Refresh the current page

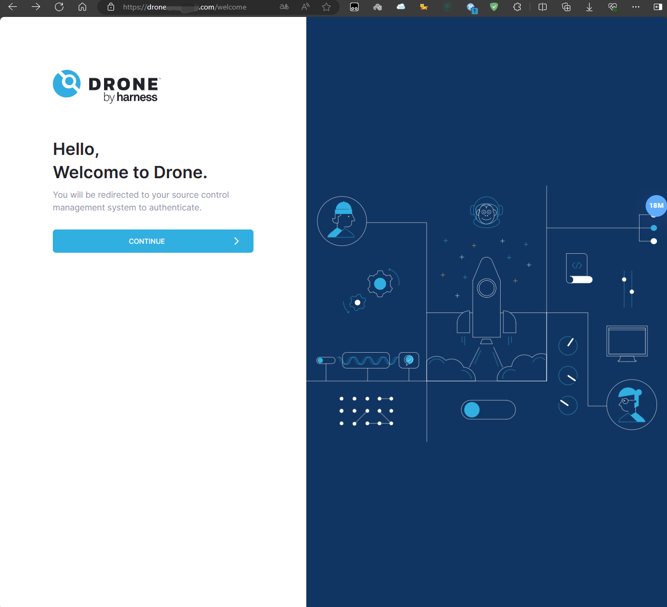pos(59,7)
